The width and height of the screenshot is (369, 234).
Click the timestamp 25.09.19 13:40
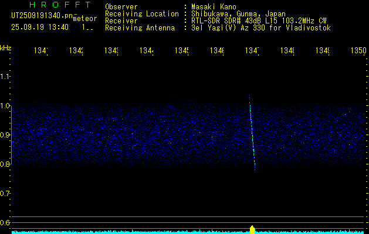point(39,27)
